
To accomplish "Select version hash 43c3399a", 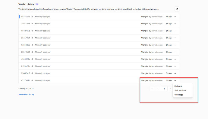I will click(26, 59).
